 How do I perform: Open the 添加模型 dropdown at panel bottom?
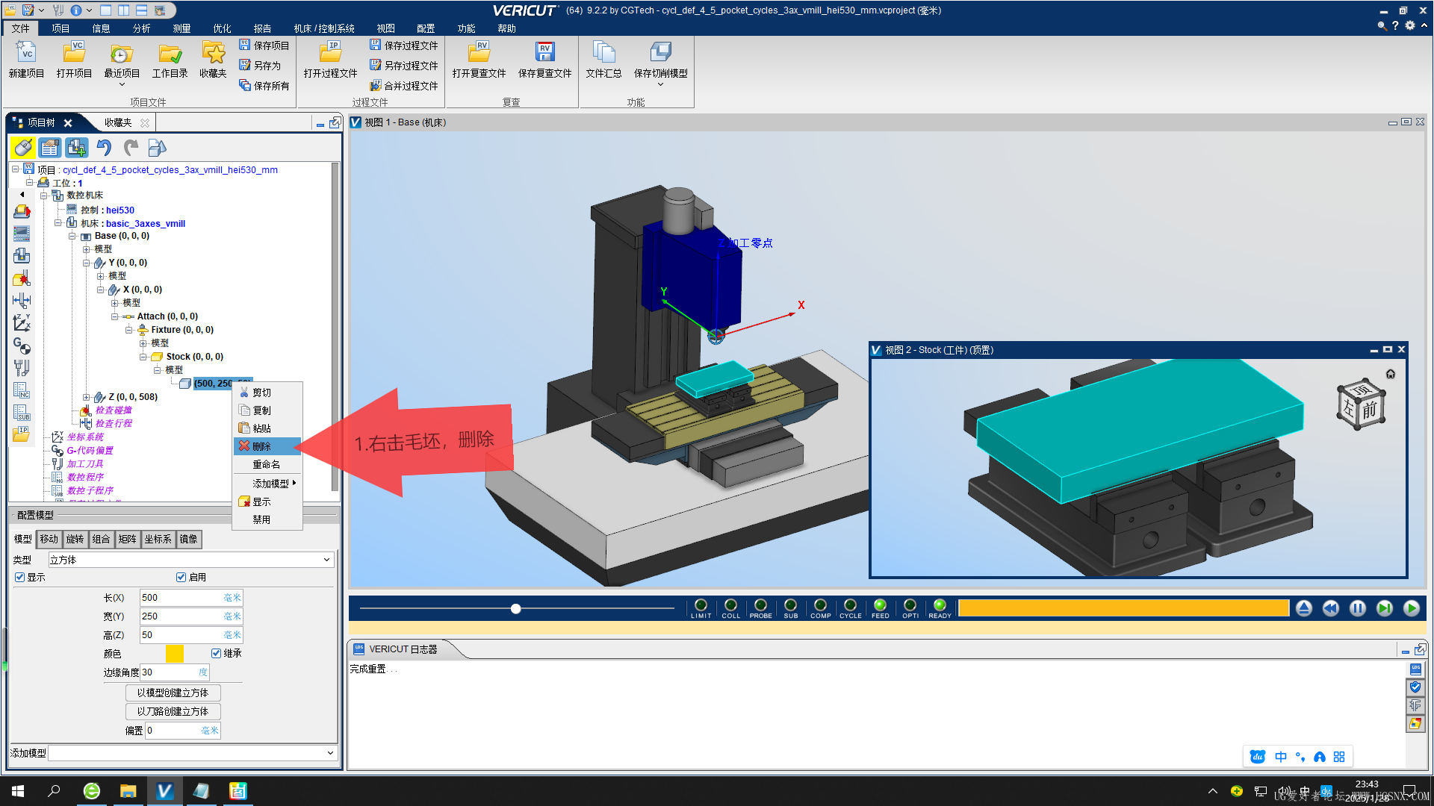193,753
